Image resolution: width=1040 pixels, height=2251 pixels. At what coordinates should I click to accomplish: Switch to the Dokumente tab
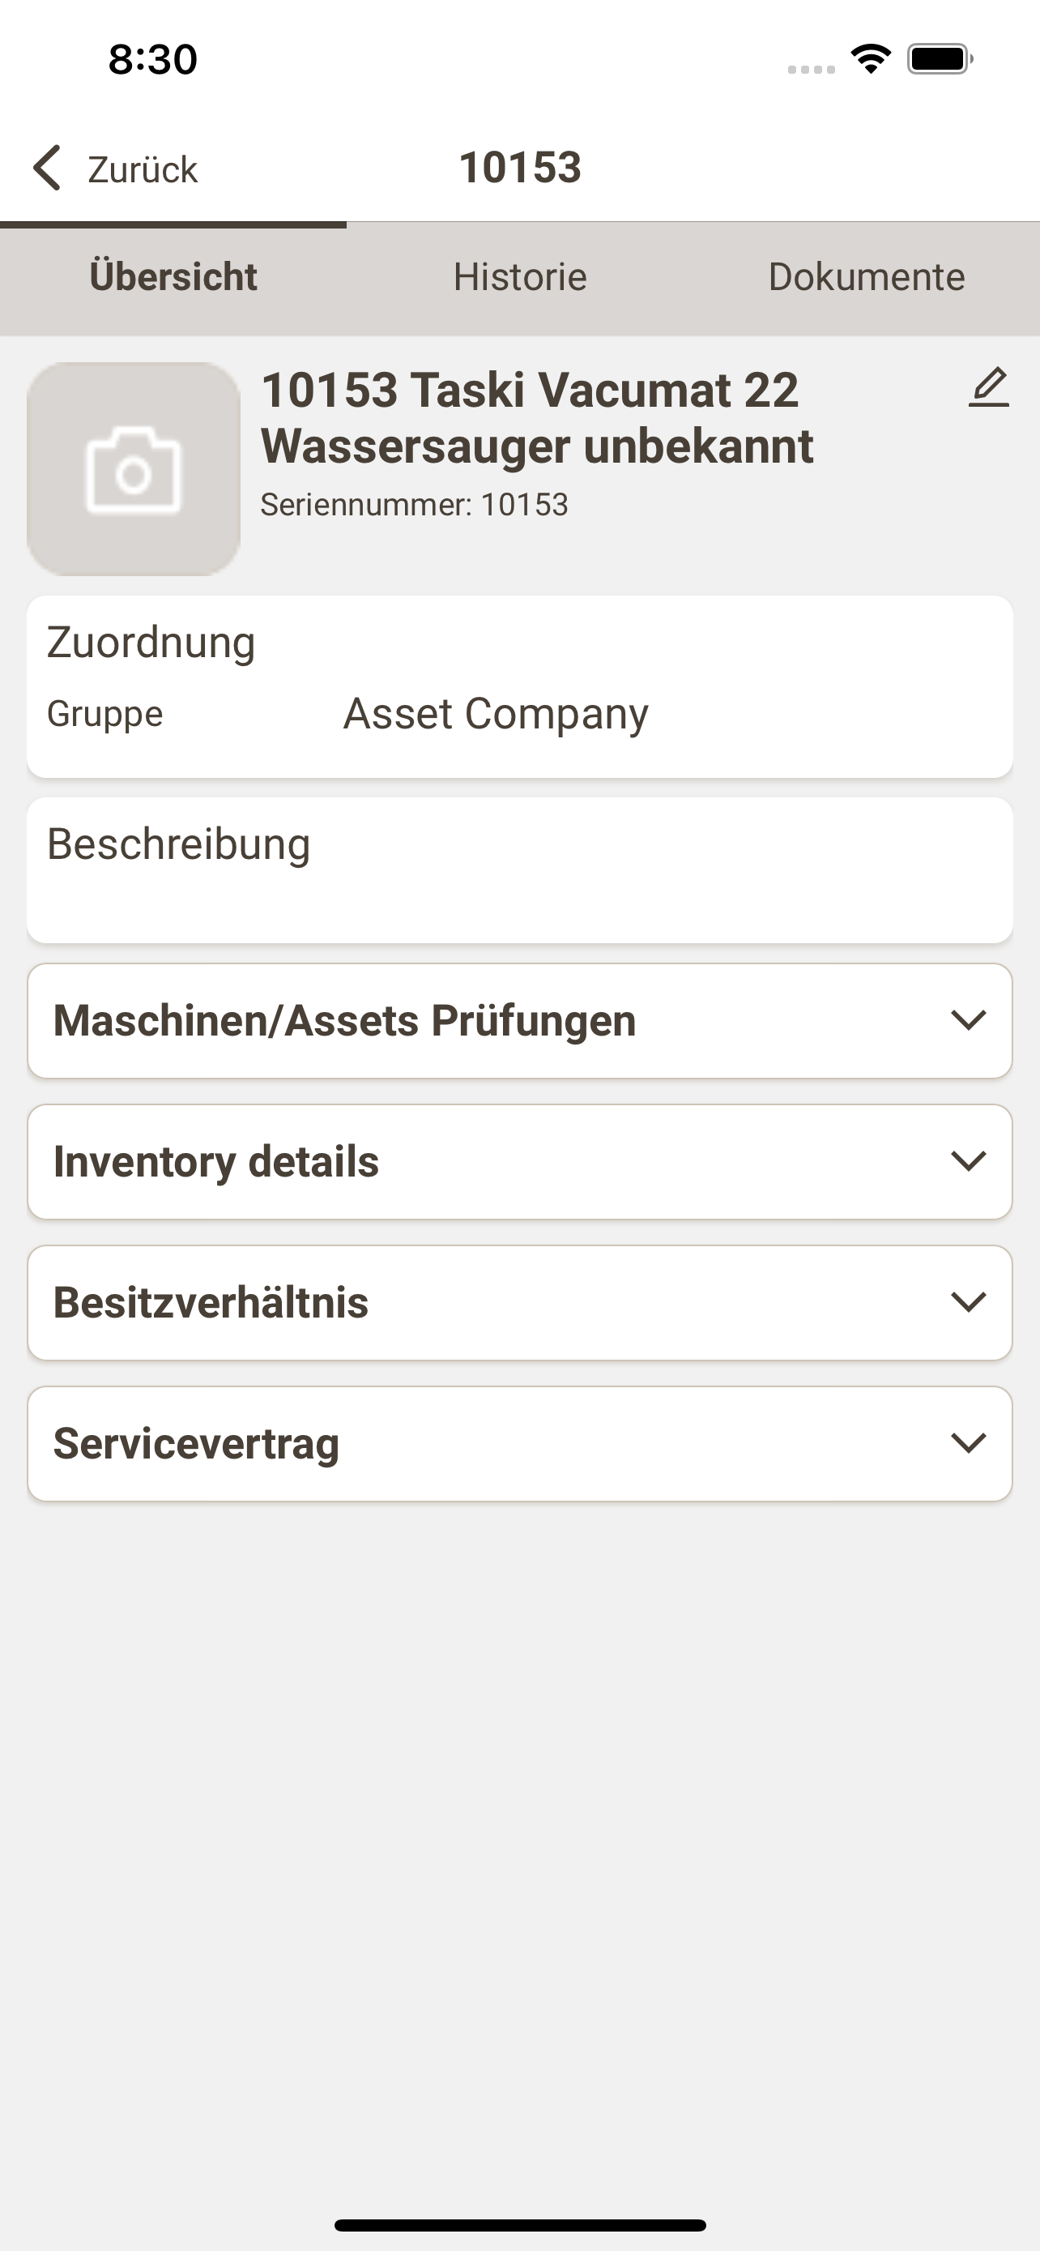point(866,277)
